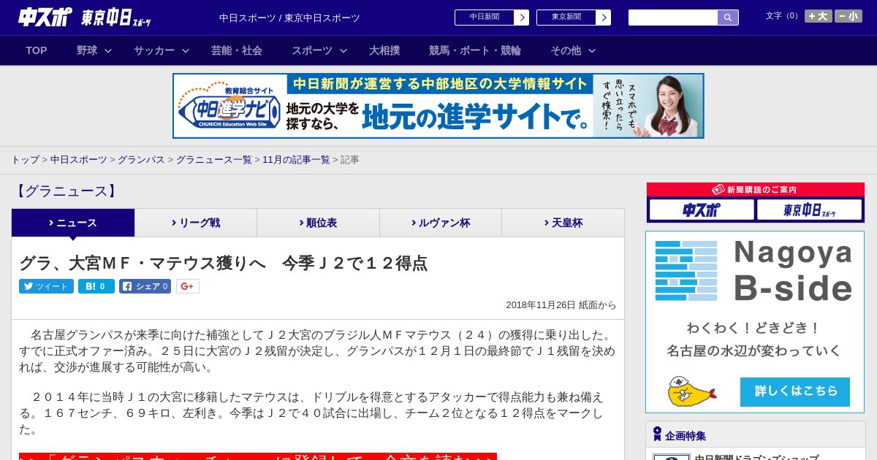This screenshot has height=460, width=877.
Task: Click the red グランパスウォッチャー registration banner
Action: tap(258, 456)
